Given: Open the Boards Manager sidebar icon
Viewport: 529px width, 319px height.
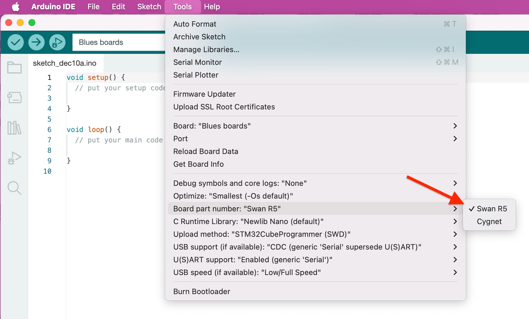Looking at the screenshot, I should (x=14, y=98).
